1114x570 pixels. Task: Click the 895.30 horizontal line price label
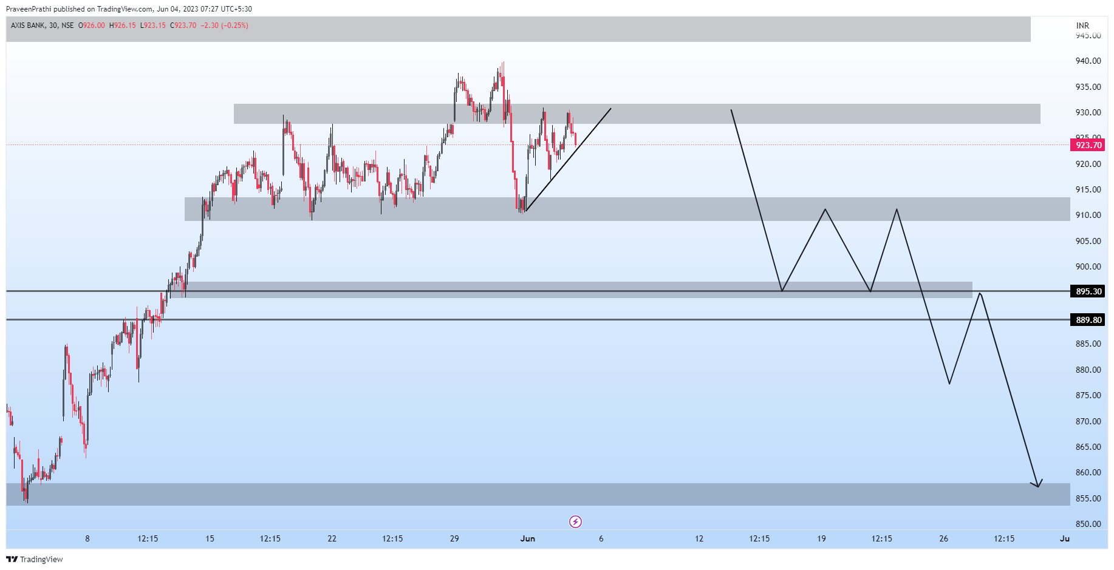click(1087, 291)
